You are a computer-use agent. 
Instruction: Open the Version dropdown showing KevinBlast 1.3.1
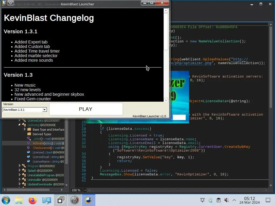tap(45, 110)
